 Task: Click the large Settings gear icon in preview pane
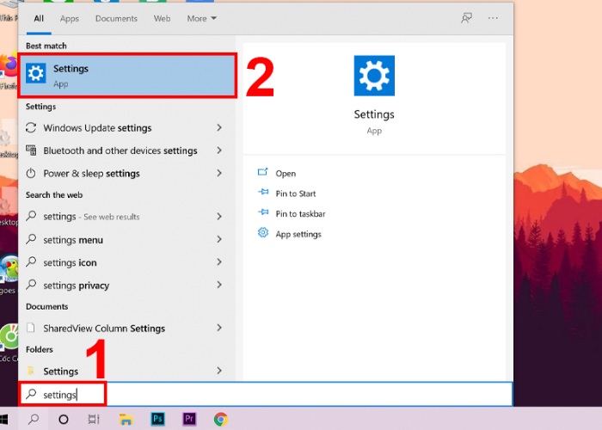[374, 76]
